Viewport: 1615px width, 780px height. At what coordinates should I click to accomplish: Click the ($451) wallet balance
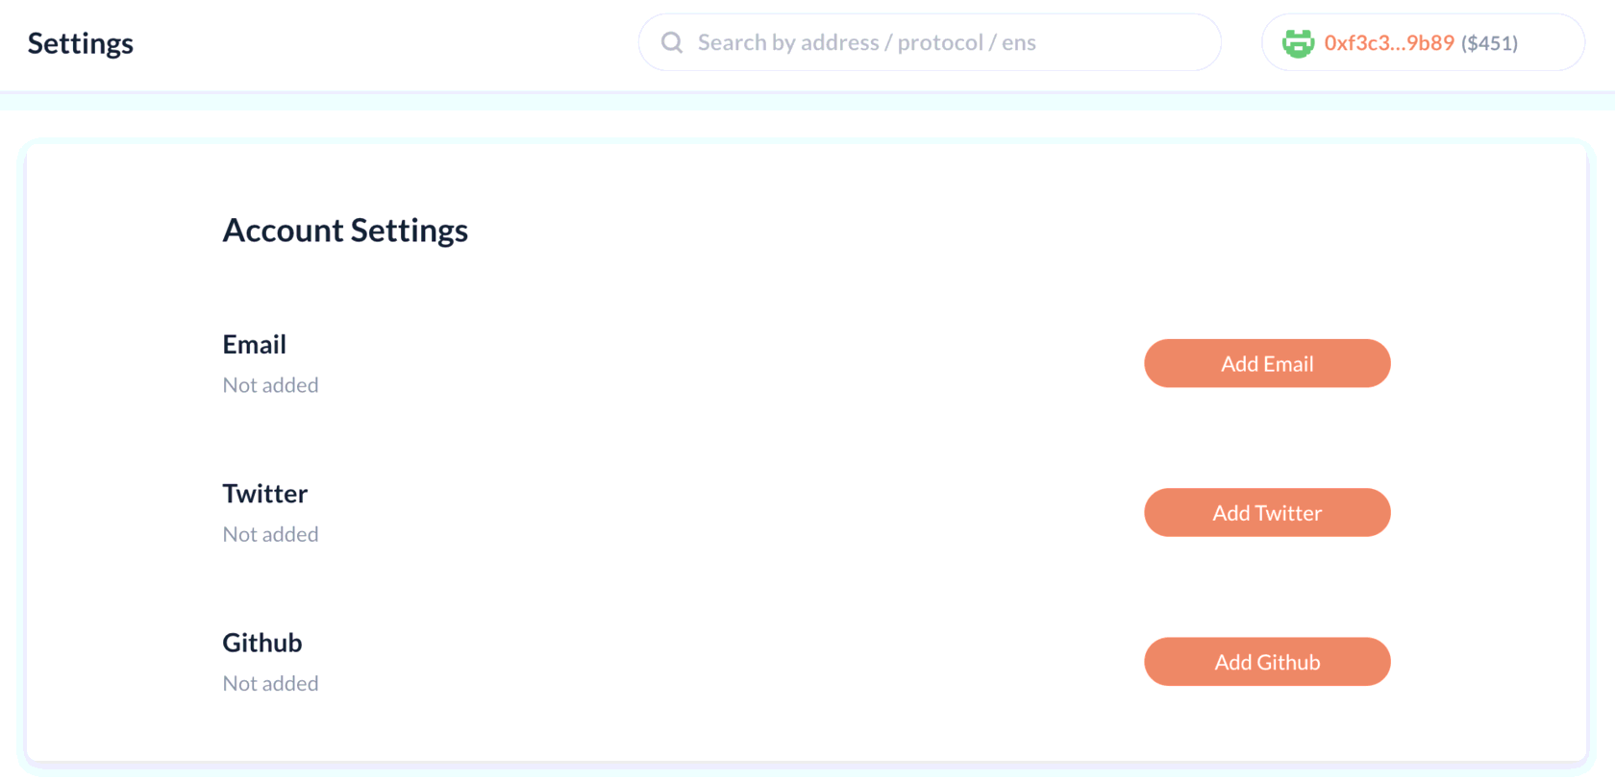point(1489,43)
